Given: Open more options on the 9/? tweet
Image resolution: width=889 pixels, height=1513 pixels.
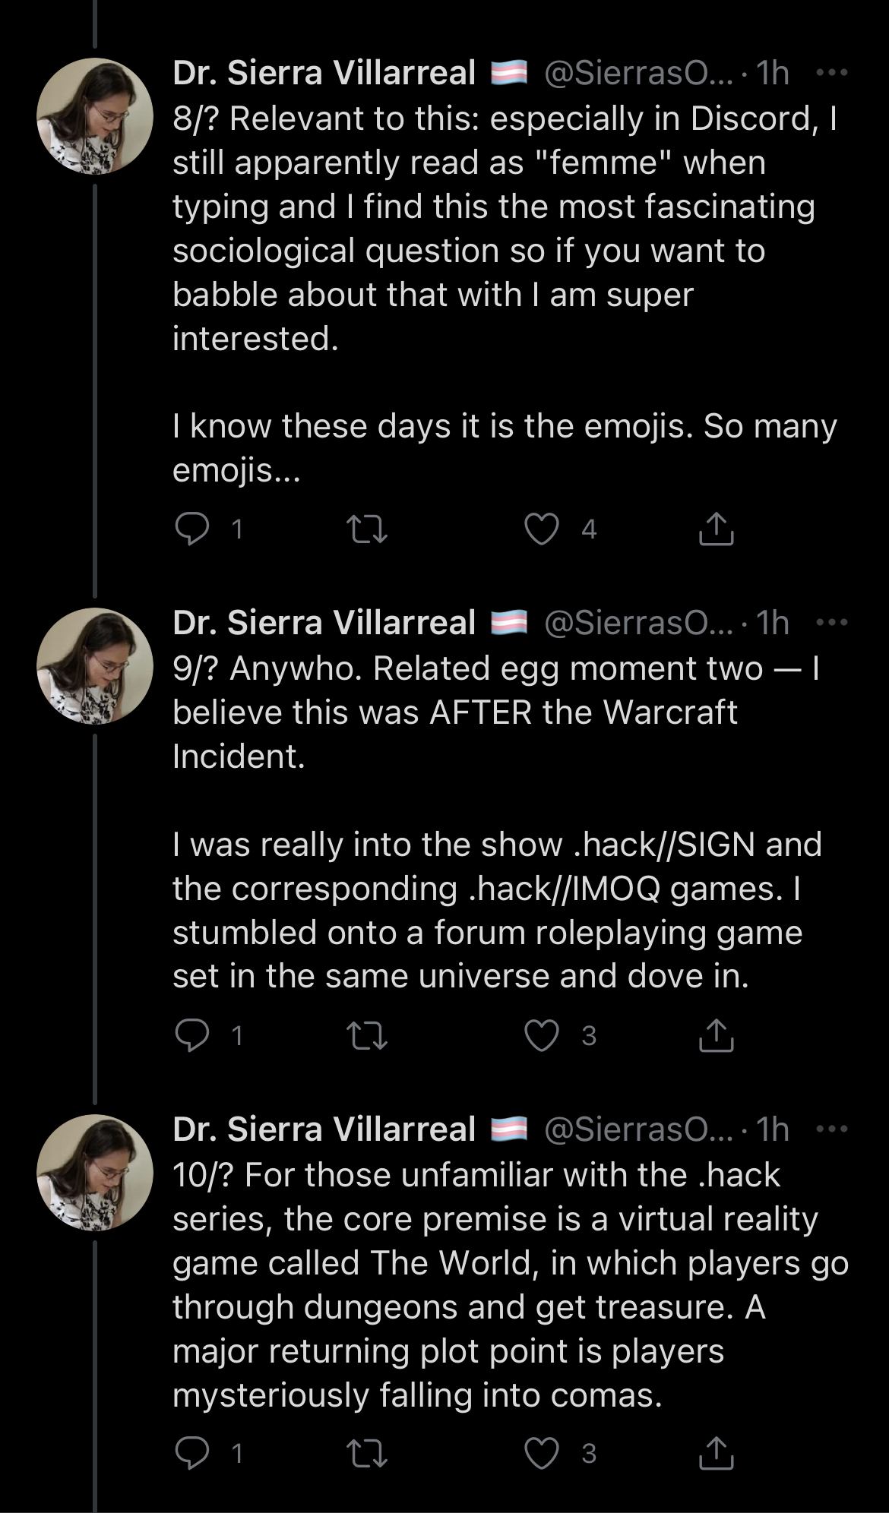Looking at the screenshot, I should pyautogui.click(x=831, y=623).
